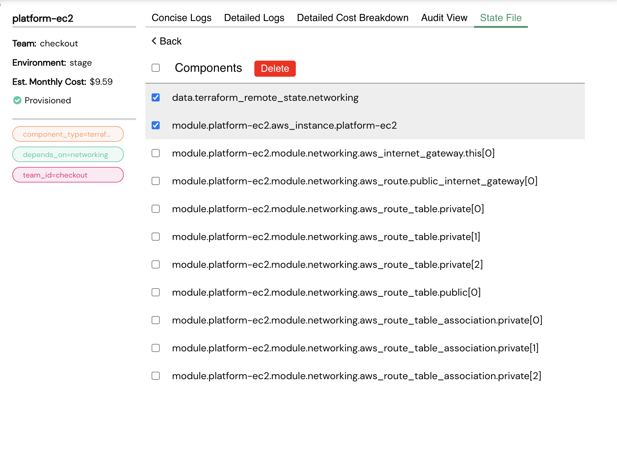Click aws_route_table.private[2] component text
Screen dimensions: 617x467
tap(327, 264)
